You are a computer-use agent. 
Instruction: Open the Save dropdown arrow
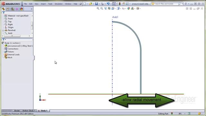[99, 4]
